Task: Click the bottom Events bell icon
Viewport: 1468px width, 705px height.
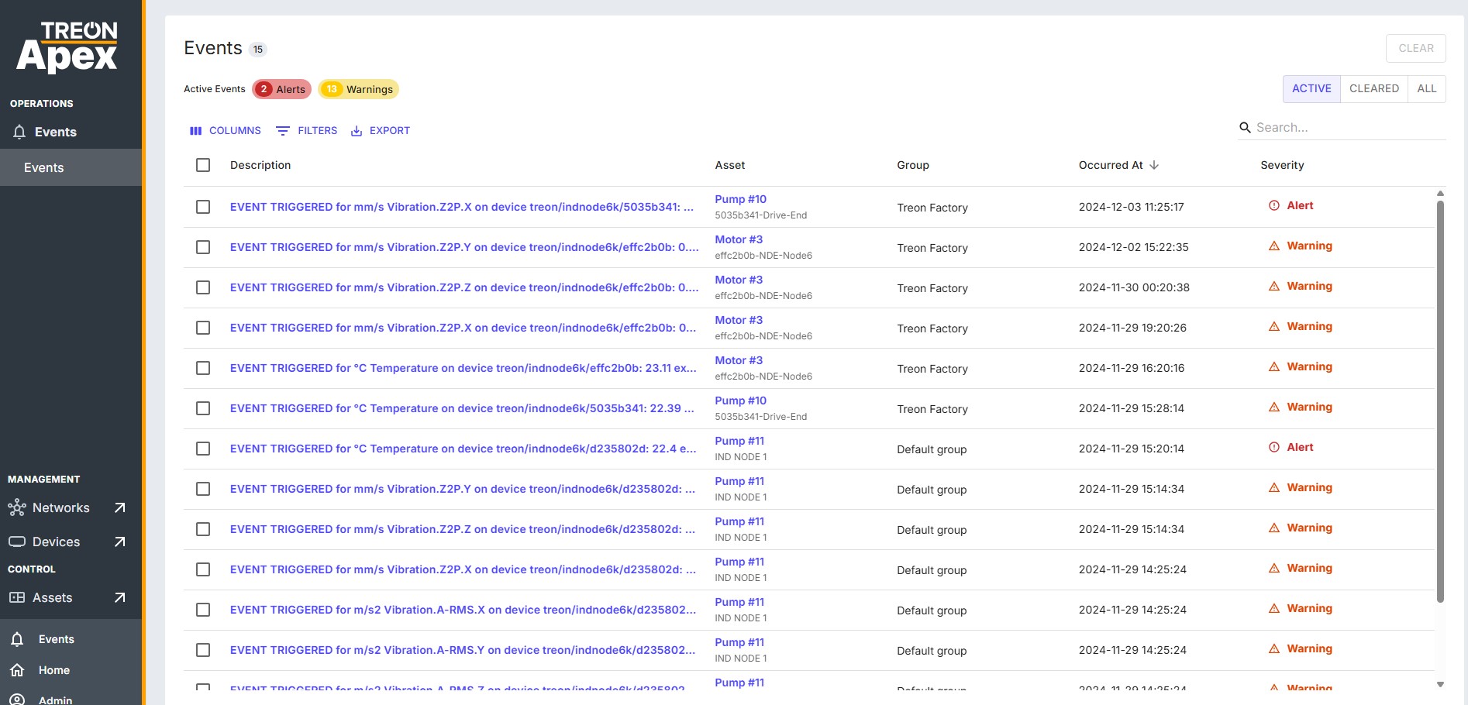Action: pyautogui.click(x=17, y=640)
